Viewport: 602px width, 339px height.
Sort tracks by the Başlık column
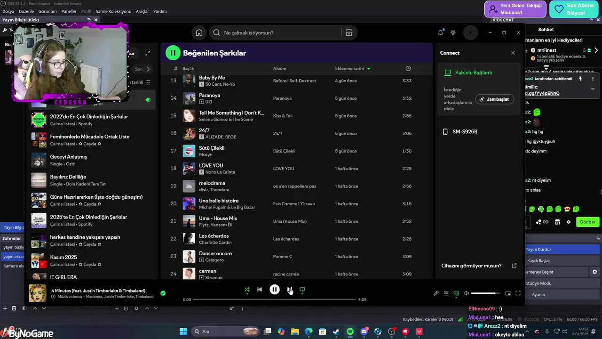pos(188,68)
